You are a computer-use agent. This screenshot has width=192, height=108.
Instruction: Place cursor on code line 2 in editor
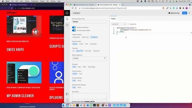coord(136,30)
